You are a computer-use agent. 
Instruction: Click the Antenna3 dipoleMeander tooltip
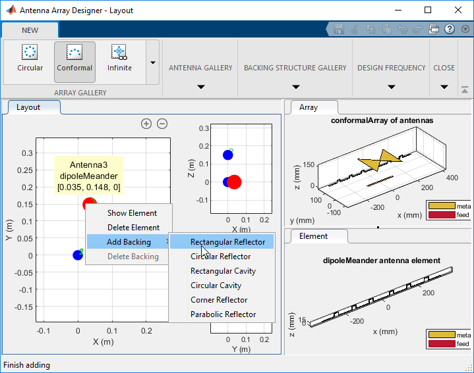pos(88,176)
